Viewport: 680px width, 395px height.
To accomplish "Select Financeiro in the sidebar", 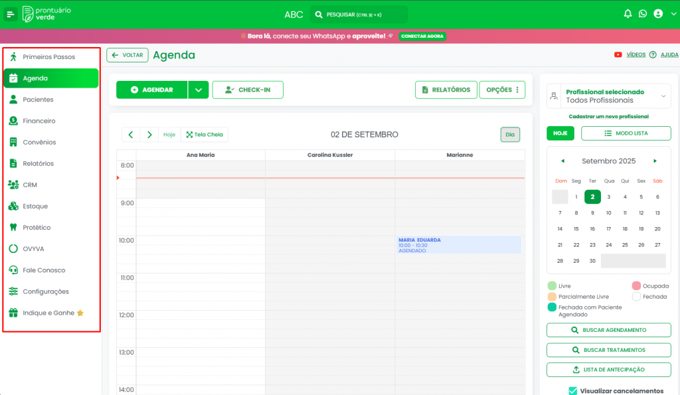I will [39, 121].
